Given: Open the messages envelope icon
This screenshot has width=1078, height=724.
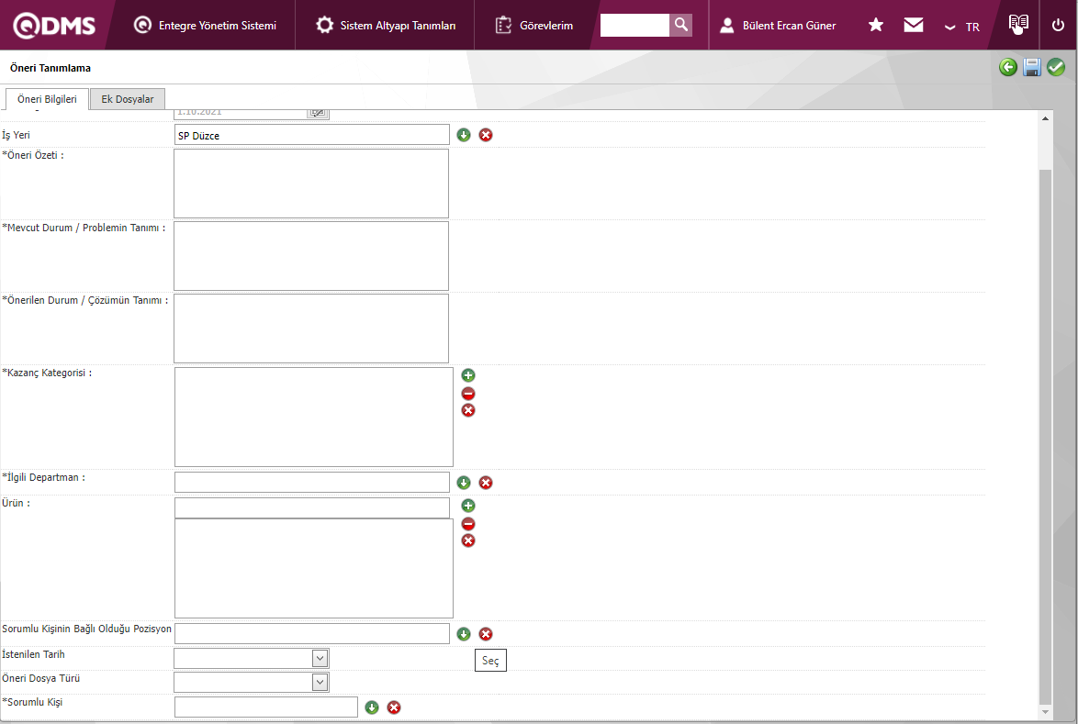Looking at the screenshot, I should pyautogui.click(x=913, y=26).
